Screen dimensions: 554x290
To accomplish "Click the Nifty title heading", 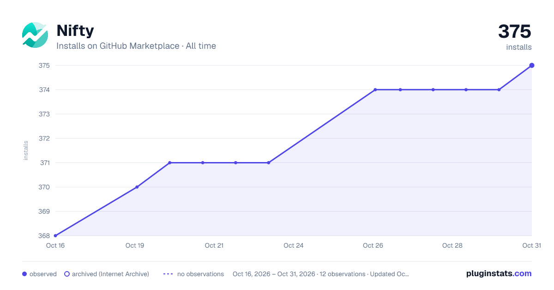I will (x=75, y=30).
